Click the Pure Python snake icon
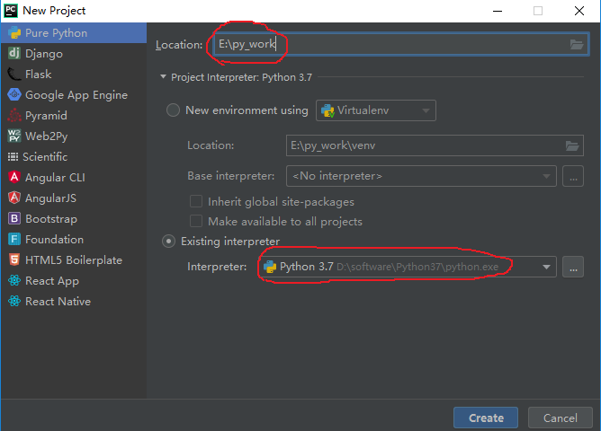 14,33
